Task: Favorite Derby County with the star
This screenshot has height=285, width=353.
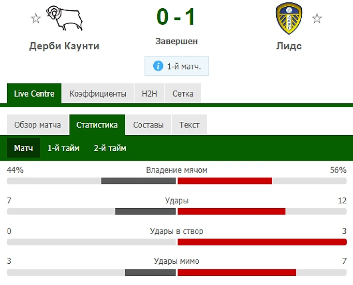Action: point(35,19)
